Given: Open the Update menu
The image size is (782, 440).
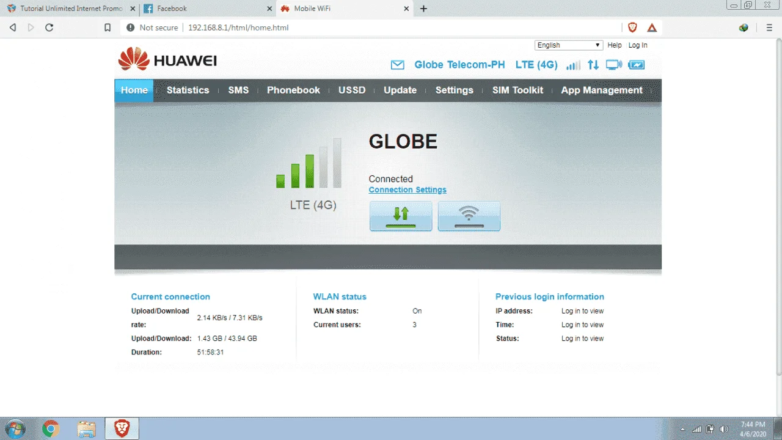Looking at the screenshot, I should tap(400, 90).
